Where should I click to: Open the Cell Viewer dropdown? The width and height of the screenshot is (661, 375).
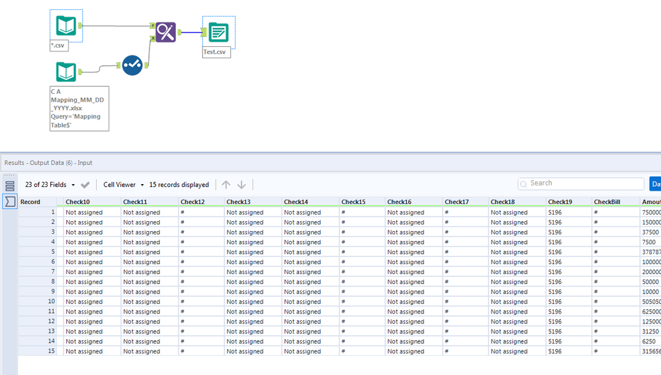(x=124, y=185)
